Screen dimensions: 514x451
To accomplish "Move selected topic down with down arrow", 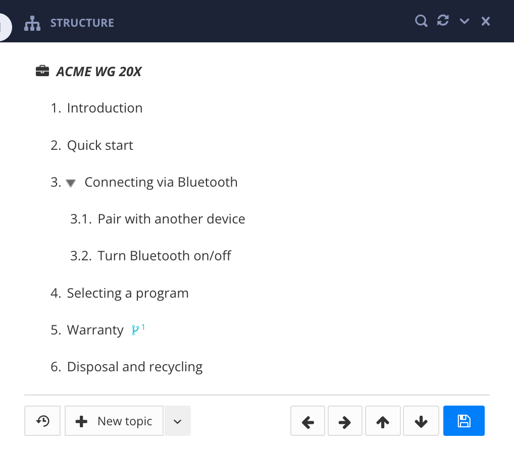I will point(421,420).
